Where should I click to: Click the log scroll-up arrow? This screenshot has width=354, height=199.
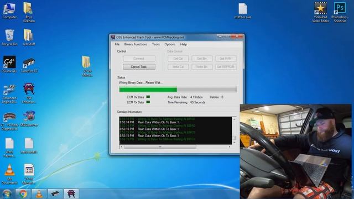[x=234, y=119]
